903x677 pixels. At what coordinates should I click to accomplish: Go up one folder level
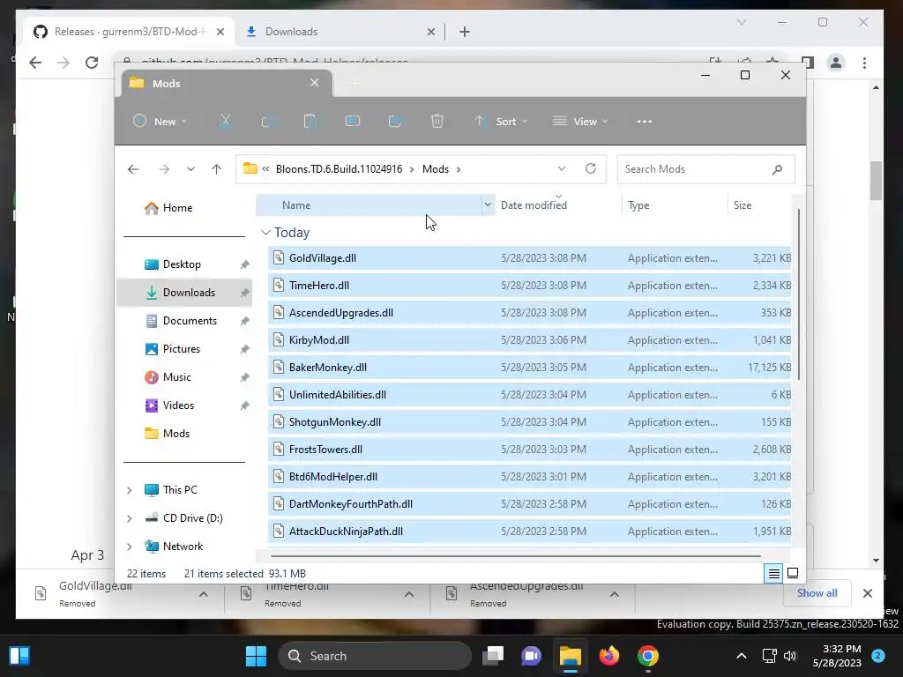point(217,169)
